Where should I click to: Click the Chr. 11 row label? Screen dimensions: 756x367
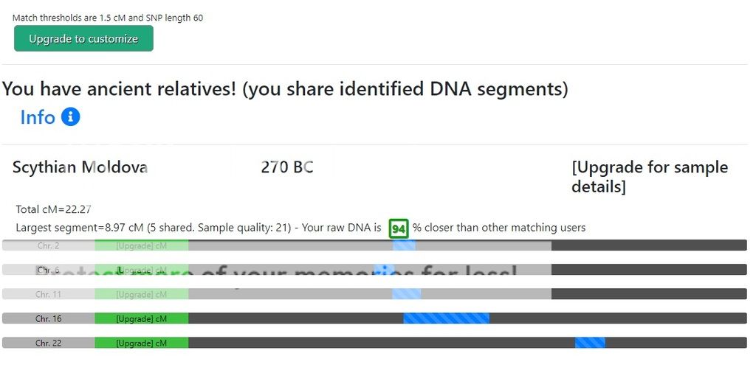pos(49,294)
